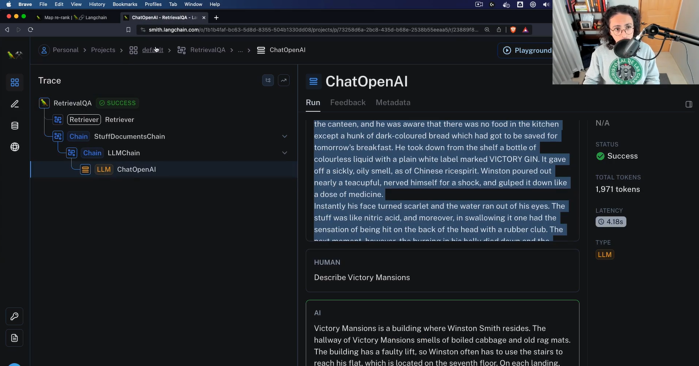Click the 4.18s latency badge
Image resolution: width=699 pixels, height=366 pixels.
pos(611,222)
